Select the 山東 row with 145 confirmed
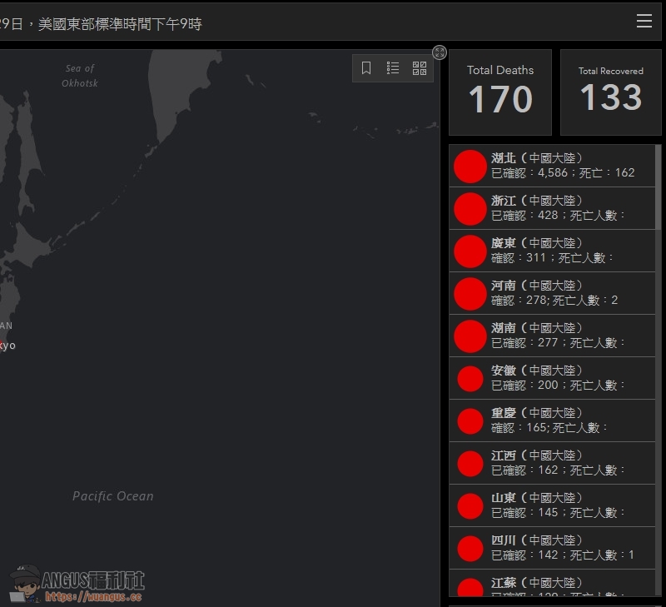Screen dimensions: 666x607 [552, 505]
